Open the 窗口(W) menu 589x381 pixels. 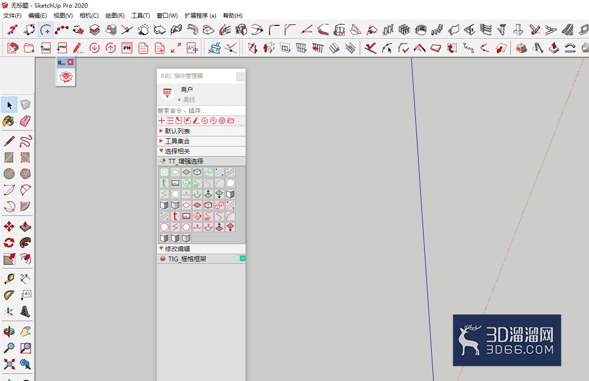point(167,16)
